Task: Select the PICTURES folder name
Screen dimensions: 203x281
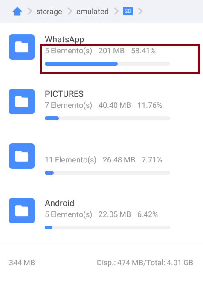Action: (x=64, y=94)
